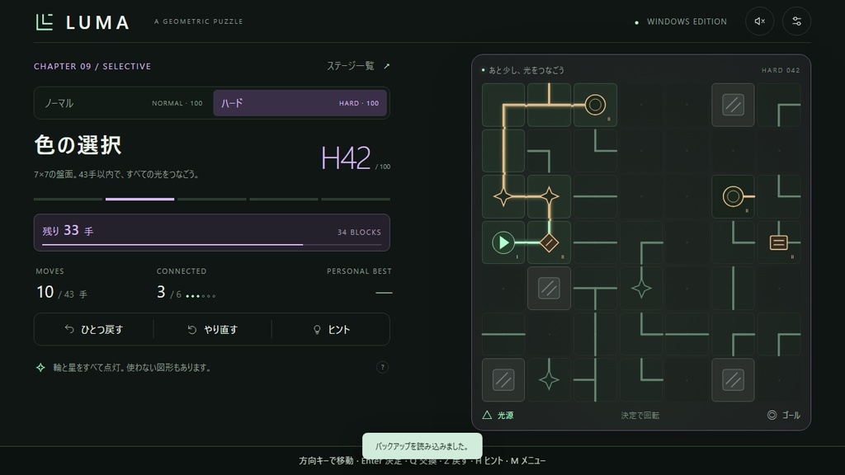The image size is (845, 475).
Task: Rotate the lit star above the diamond
Action: pos(549,196)
